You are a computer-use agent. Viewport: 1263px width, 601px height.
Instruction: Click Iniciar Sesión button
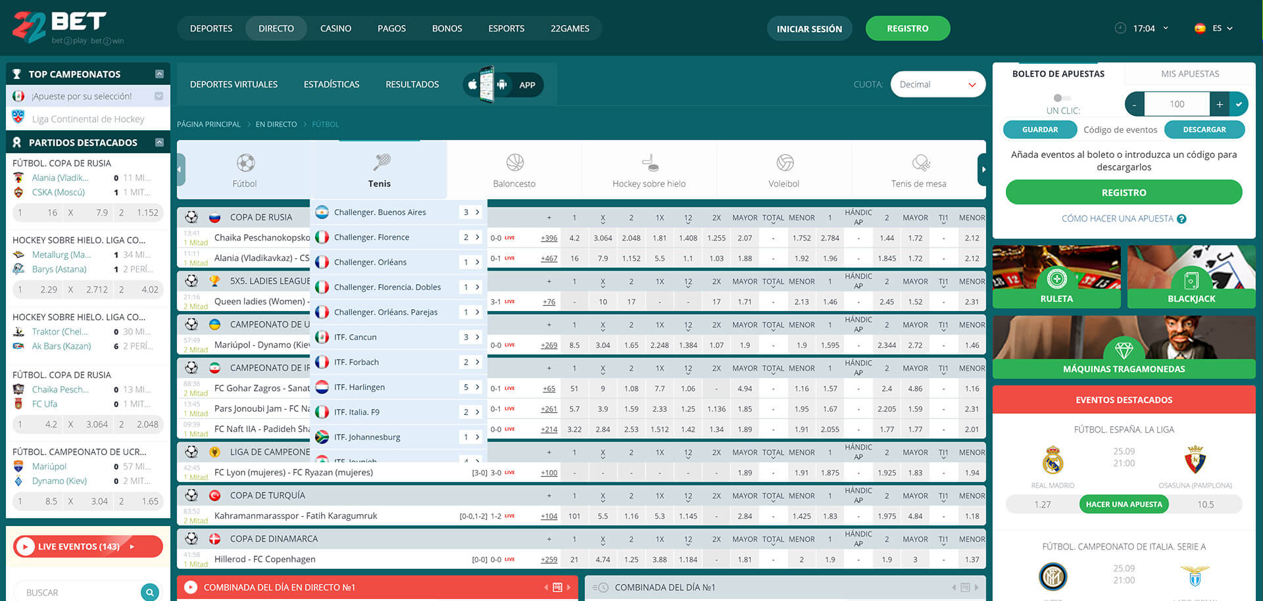pyautogui.click(x=809, y=28)
